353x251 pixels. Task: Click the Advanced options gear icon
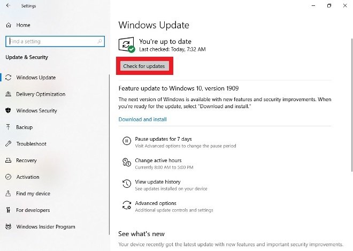[127, 205]
